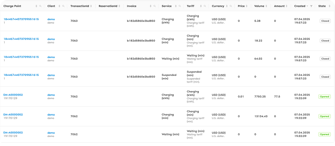Toggle Created column sort arrow
335x146 pixels.
(307, 6)
